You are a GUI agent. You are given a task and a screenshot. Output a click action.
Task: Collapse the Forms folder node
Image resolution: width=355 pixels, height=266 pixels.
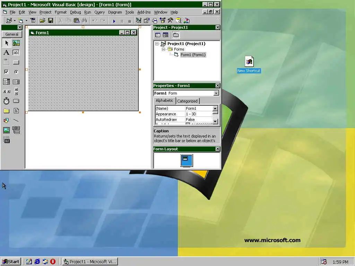tap(163, 49)
